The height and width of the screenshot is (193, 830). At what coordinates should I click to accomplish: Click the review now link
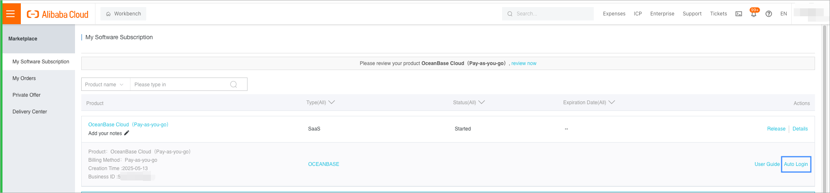click(x=524, y=63)
